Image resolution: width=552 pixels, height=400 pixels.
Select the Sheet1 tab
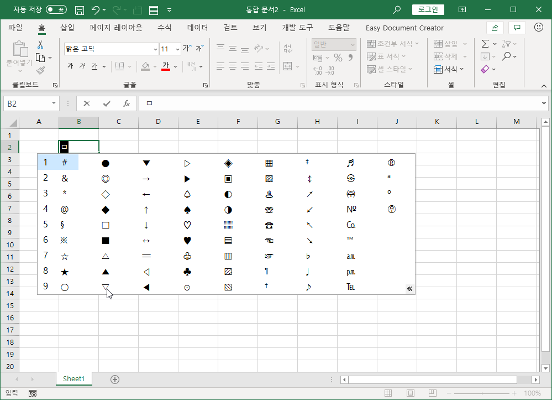[x=74, y=379]
